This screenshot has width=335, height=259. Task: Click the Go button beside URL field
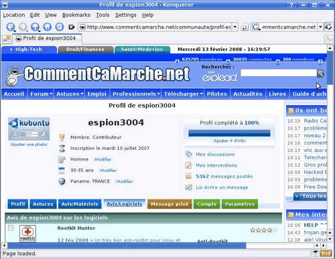(x=245, y=27)
